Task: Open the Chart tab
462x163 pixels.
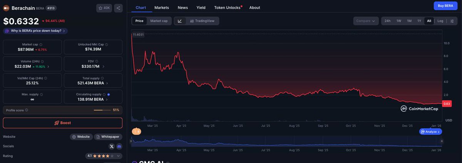Action: pyautogui.click(x=141, y=7)
